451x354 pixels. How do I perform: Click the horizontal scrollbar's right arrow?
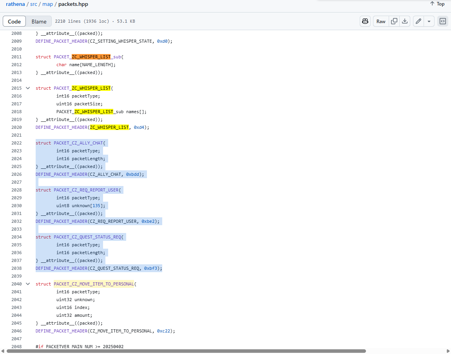coord(448,351)
